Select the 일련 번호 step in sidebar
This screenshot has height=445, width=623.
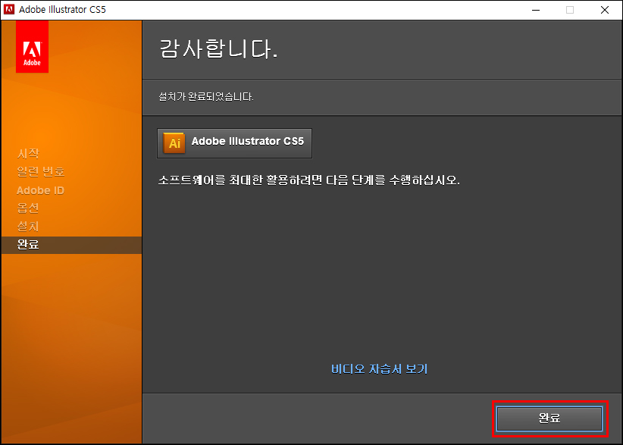click(40, 171)
